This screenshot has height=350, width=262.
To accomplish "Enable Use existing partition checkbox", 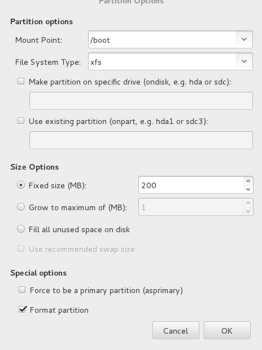I will [21, 121].
